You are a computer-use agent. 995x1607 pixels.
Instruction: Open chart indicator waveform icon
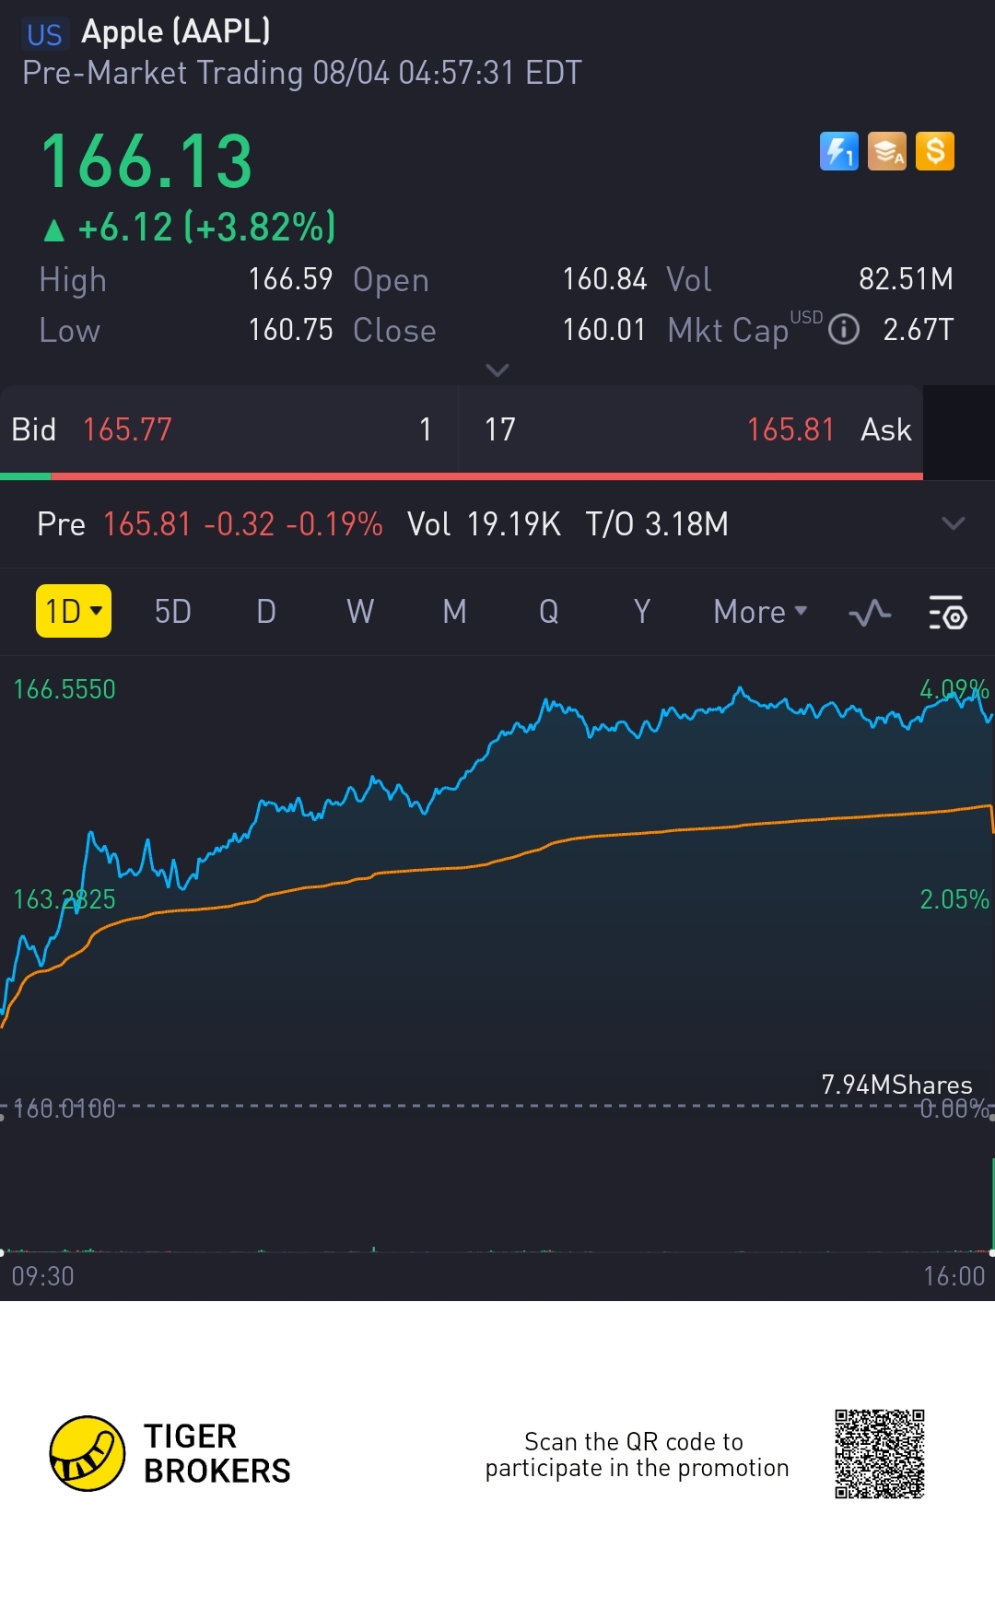870,613
